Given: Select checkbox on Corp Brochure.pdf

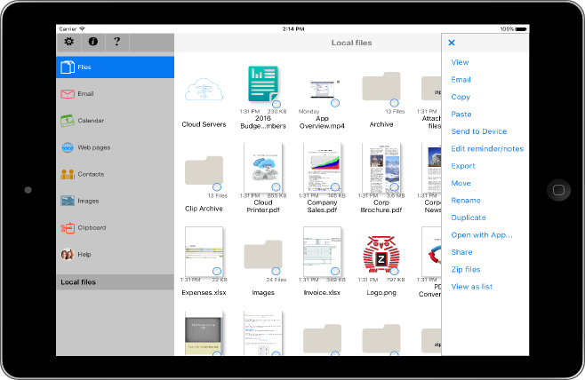Looking at the screenshot, I should [x=395, y=187].
